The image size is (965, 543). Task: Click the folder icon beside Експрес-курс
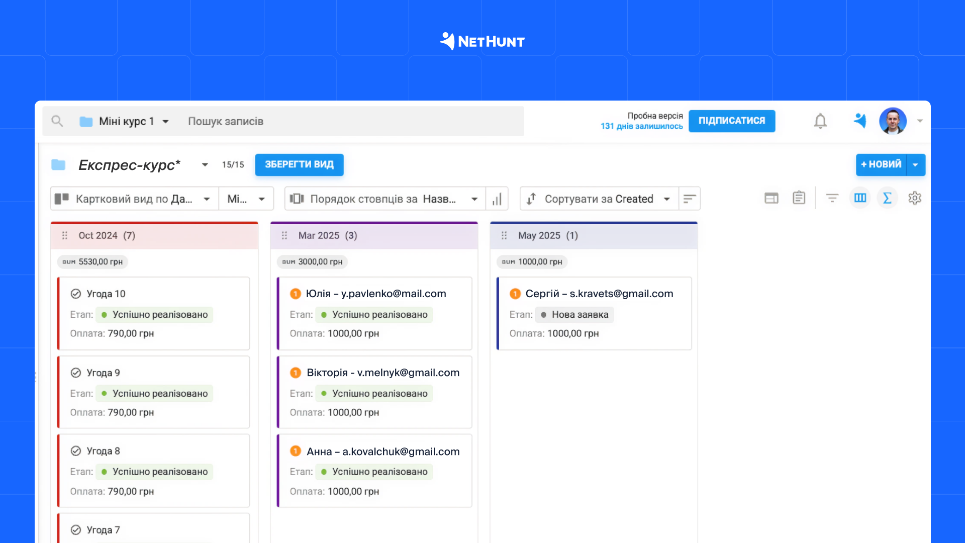(x=58, y=164)
